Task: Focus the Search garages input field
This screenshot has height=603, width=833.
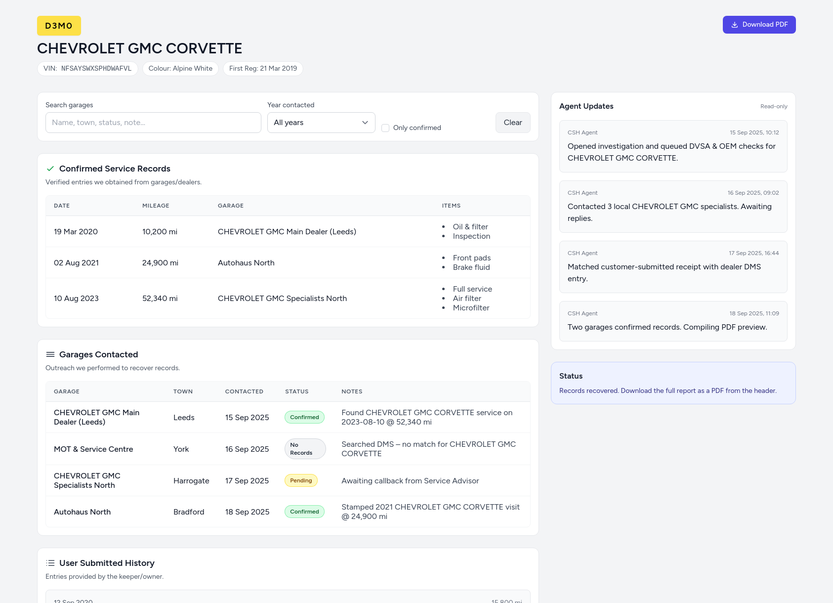Action: point(153,123)
